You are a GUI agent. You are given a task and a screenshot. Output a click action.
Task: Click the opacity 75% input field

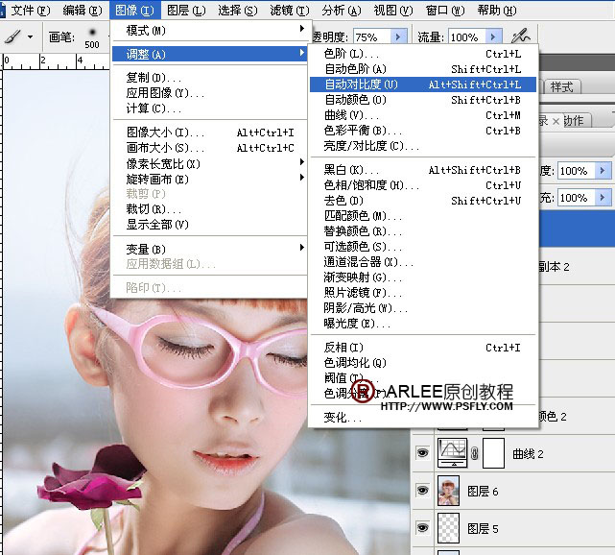[372, 37]
